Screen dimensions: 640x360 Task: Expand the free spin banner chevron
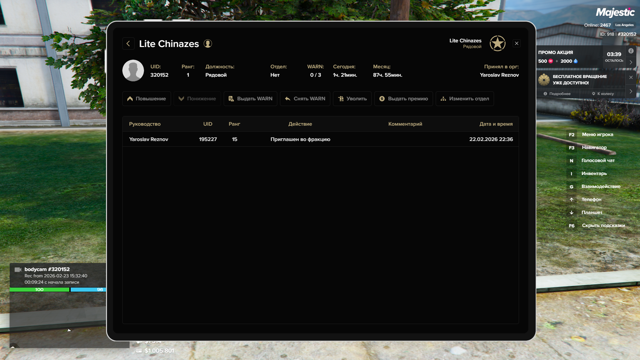(631, 91)
